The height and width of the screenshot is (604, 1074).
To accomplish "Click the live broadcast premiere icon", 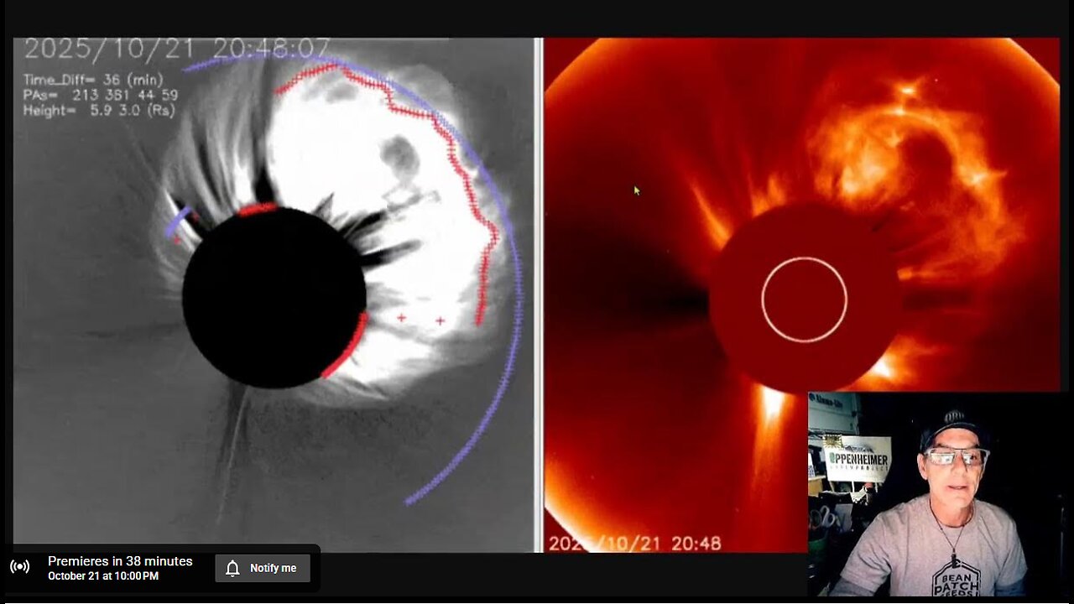I will 20,567.
